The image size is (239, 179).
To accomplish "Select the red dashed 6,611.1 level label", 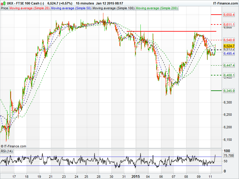I will [229, 24].
